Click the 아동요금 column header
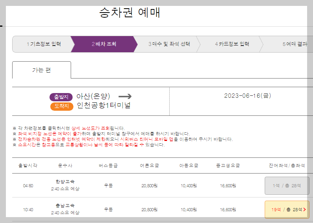This screenshot has width=313, height=223. click(189, 166)
